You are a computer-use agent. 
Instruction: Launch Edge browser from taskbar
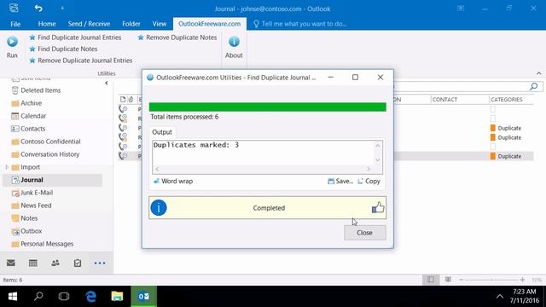coord(91,297)
